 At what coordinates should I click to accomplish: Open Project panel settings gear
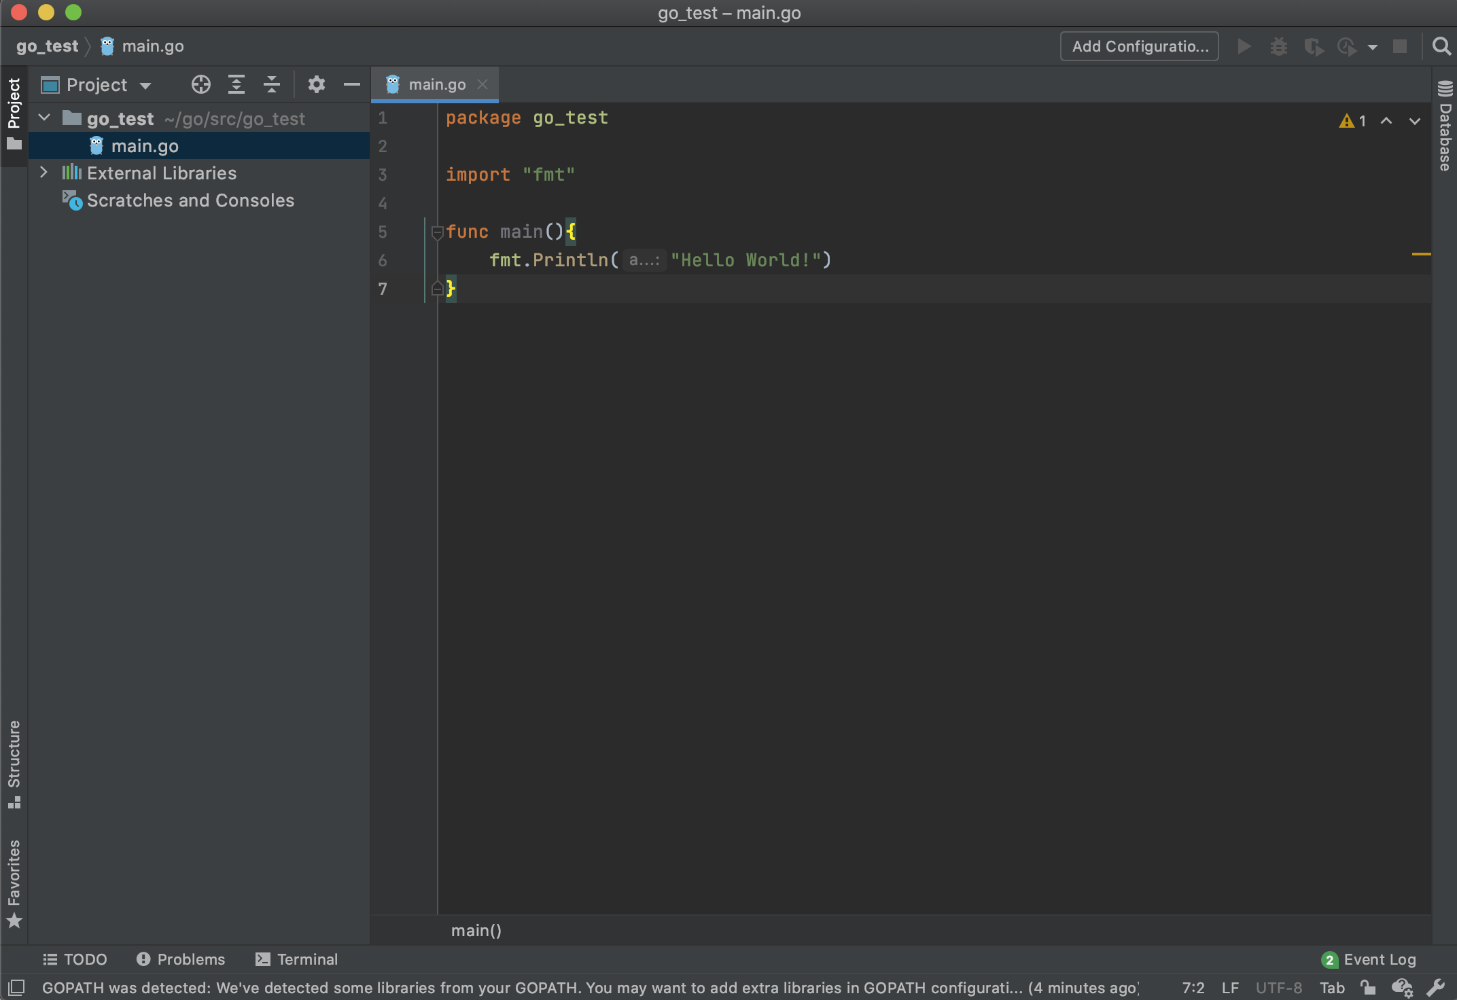[x=316, y=84]
